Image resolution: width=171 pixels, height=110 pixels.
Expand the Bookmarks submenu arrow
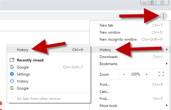pyautogui.click(x=167, y=64)
